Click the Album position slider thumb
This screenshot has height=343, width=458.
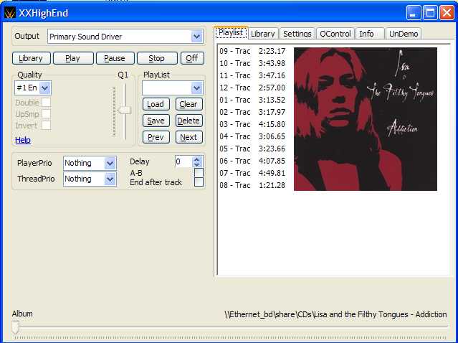pyautogui.click(x=16, y=327)
